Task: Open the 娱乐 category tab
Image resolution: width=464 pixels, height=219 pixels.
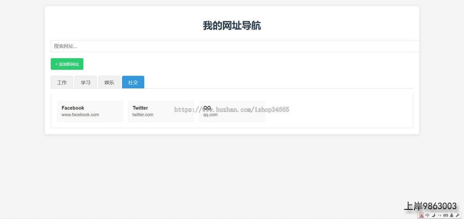Action: click(x=109, y=82)
